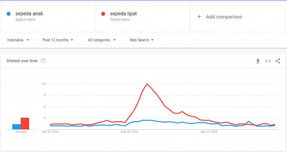Edit the sepeda anak search term

pos(29,14)
